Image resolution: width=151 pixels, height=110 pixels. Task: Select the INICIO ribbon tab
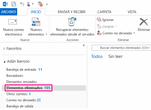tap(36, 12)
